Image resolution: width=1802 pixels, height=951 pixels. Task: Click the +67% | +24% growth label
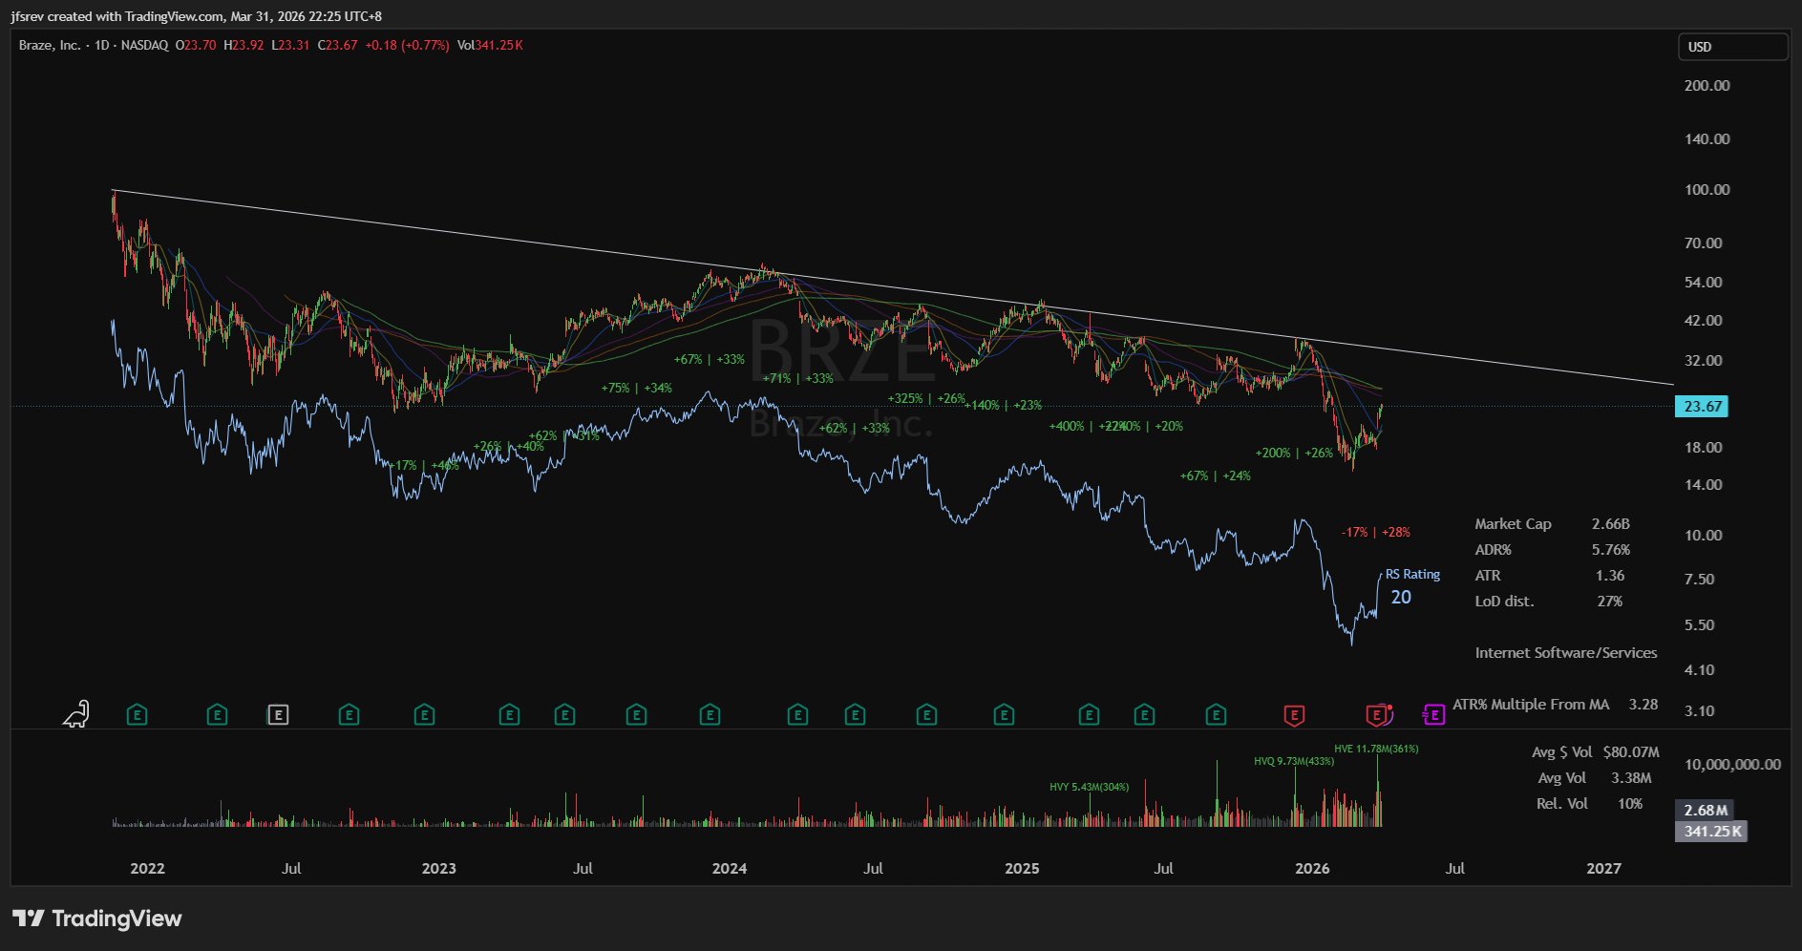(1215, 475)
